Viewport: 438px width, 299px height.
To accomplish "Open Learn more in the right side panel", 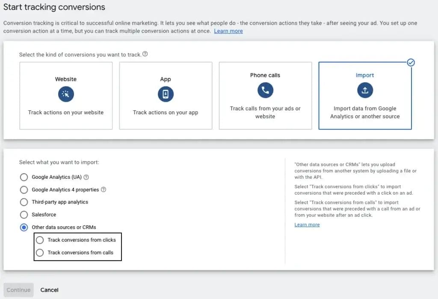I will [x=307, y=224].
